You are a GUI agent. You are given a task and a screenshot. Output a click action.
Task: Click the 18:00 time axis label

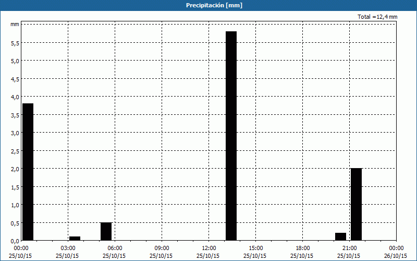click(303, 248)
